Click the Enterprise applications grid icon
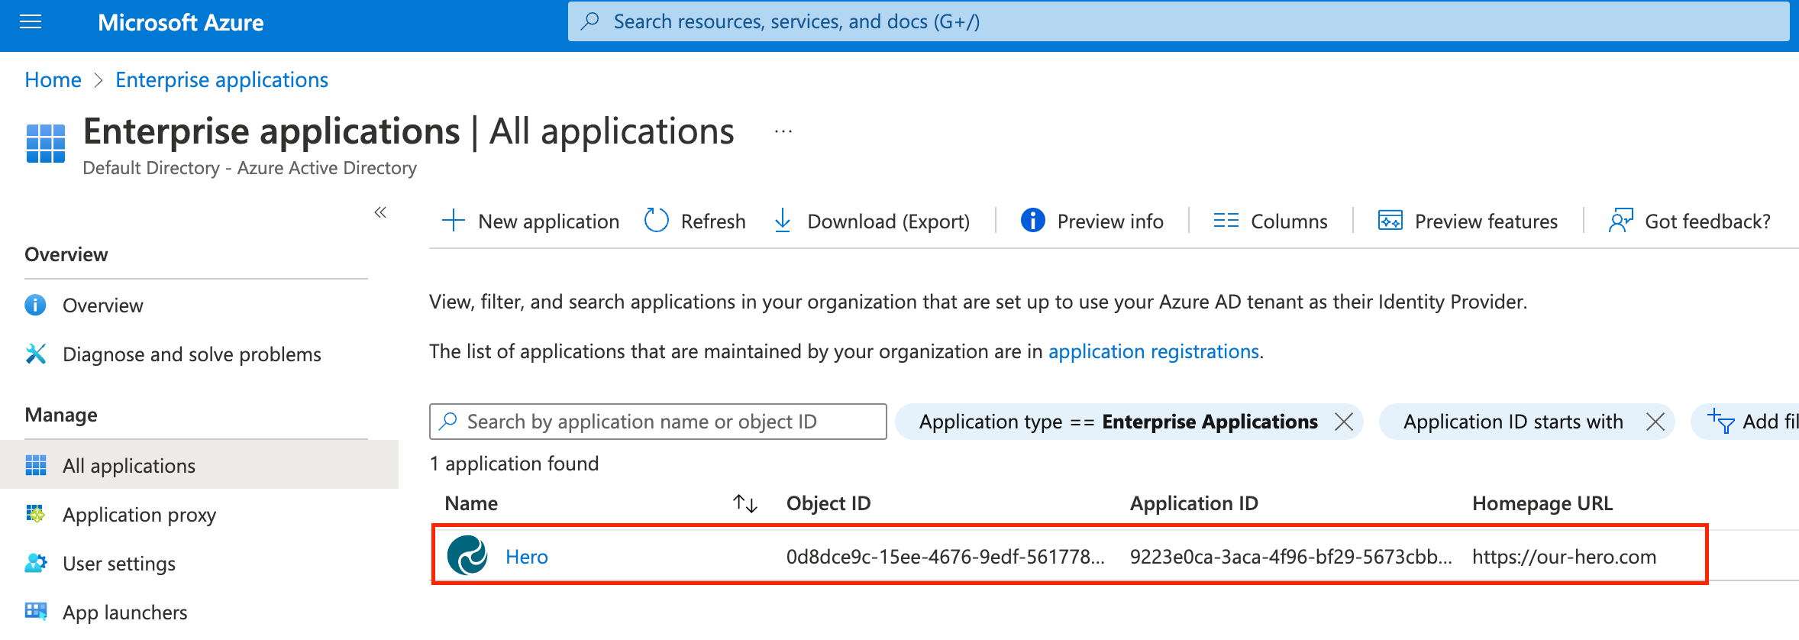Image resolution: width=1799 pixels, height=640 pixels. [46, 144]
